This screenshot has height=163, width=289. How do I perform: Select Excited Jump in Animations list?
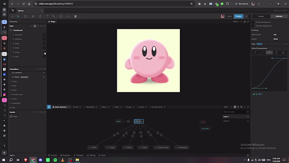click(x=17, y=95)
